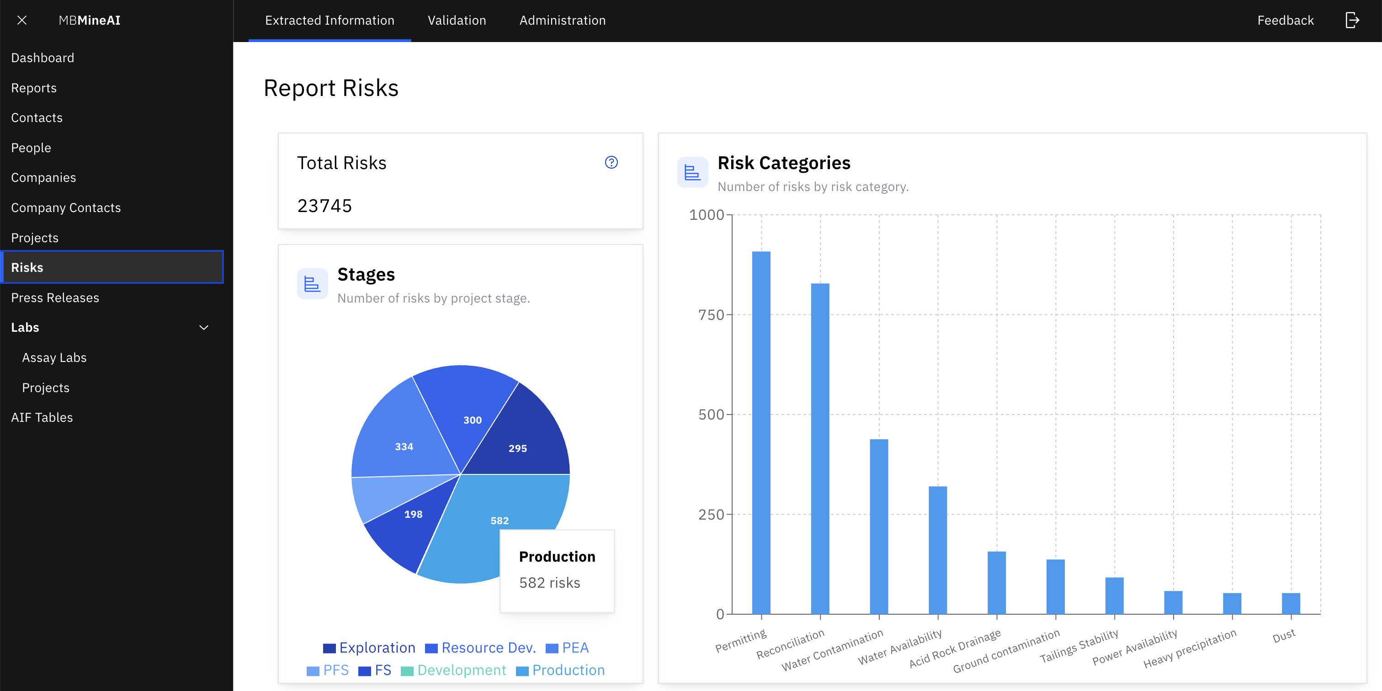1382x691 pixels.
Task: Click the Stages panel chart icon
Action: (x=312, y=284)
